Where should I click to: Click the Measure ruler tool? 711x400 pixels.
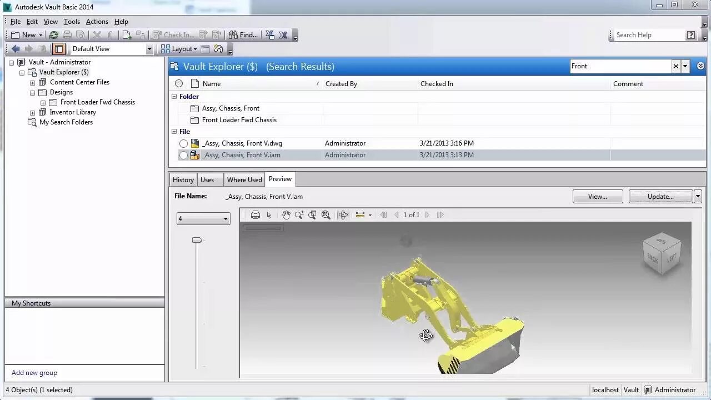[x=360, y=215]
